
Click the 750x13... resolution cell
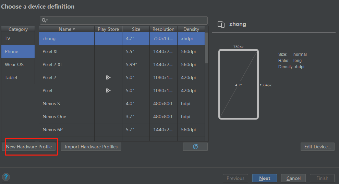pyautogui.click(x=164, y=38)
